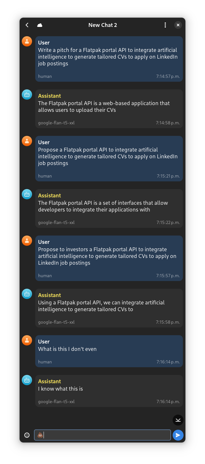Click the robot avatar on the first Assistant reply
Viewport: 205px width, 464px height.
point(27,95)
